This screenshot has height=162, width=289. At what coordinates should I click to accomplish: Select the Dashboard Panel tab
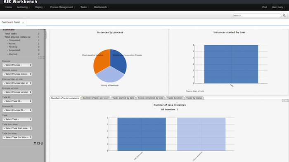(x=11, y=22)
